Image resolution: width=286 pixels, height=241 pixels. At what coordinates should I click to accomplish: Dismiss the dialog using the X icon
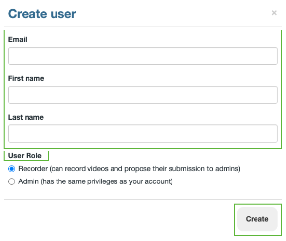coord(274,13)
